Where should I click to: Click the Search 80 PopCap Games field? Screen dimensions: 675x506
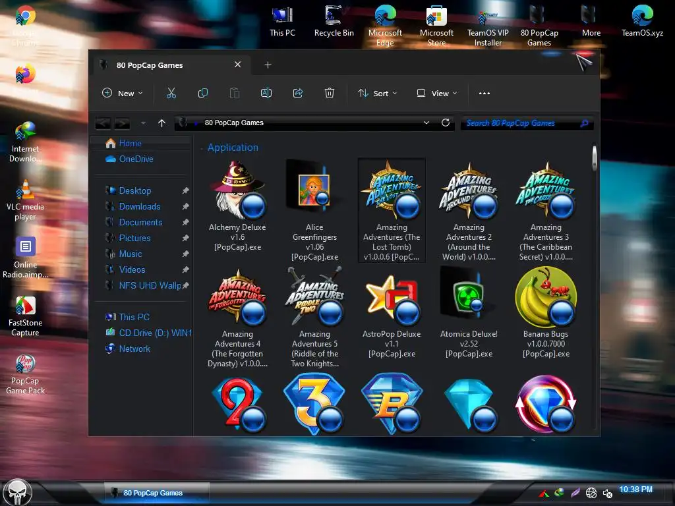[x=527, y=123]
